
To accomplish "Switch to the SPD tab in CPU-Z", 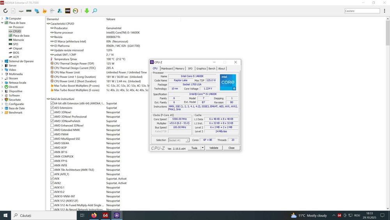I will coord(190,68).
